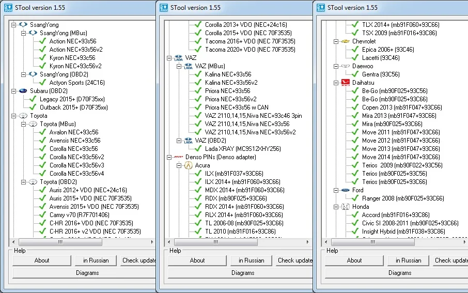The image size is (468, 293).
Task: Select Actyon Sports (24C16) entry
Action: pyautogui.click(x=76, y=83)
